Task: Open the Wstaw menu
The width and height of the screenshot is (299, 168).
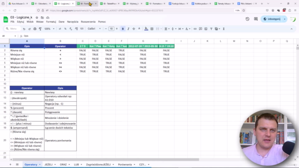Action: [x=40, y=22]
